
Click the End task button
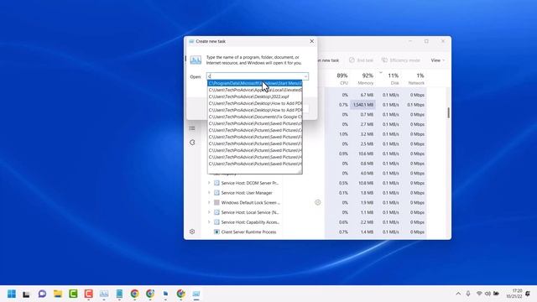point(361,60)
